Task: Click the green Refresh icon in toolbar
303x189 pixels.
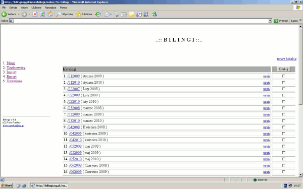Action: click(42, 14)
